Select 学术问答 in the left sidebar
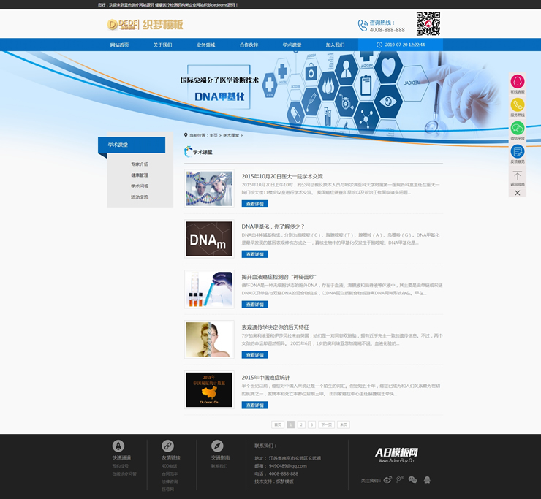This screenshot has height=499, width=541. tap(140, 186)
